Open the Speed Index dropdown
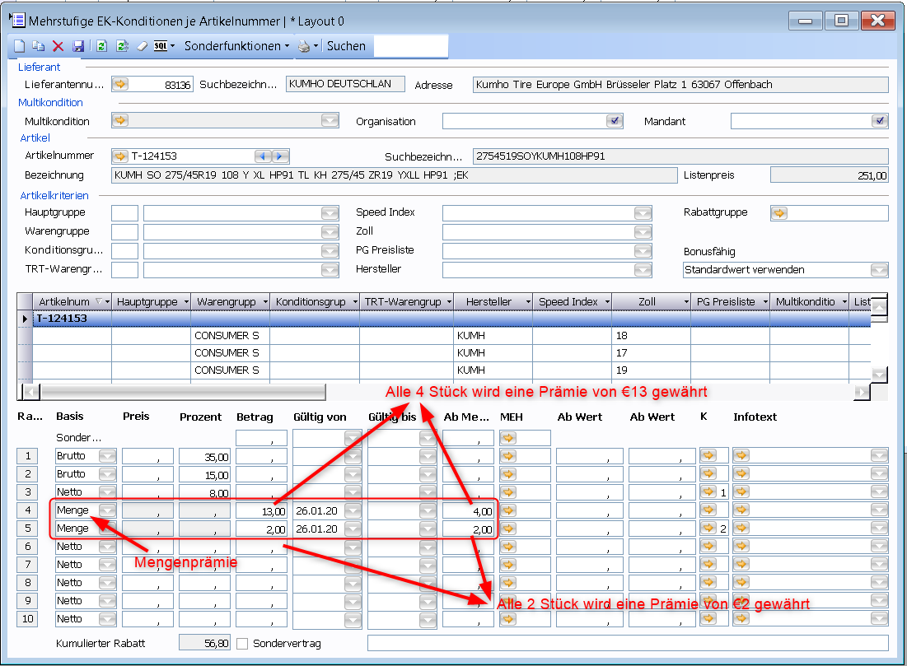 pyautogui.click(x=643, y=212)
